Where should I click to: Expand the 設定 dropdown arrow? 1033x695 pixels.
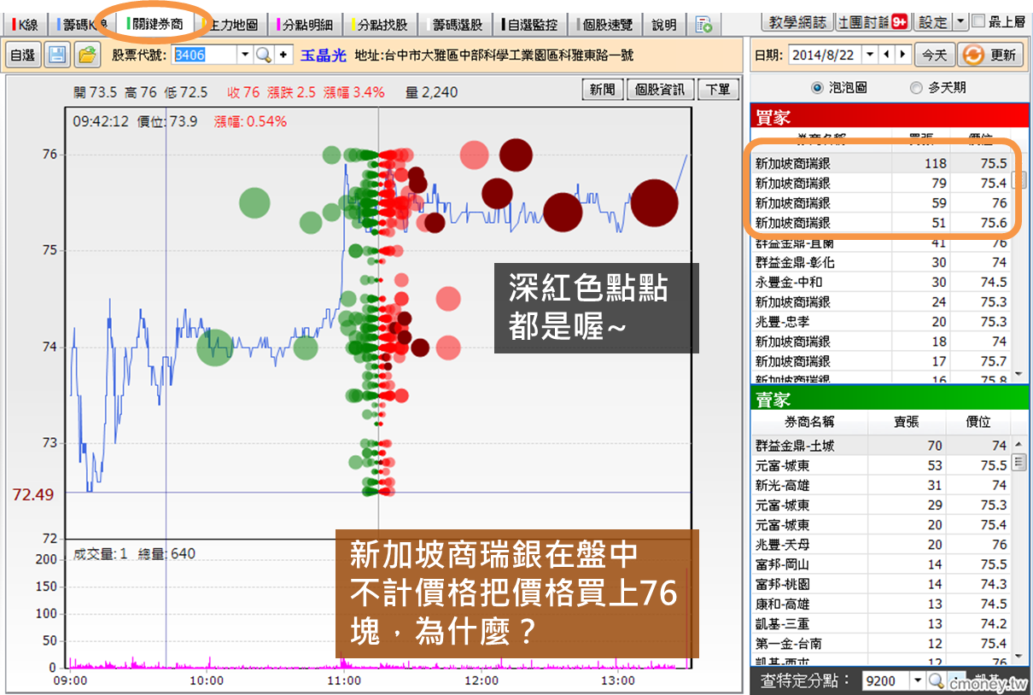point(961,21)
